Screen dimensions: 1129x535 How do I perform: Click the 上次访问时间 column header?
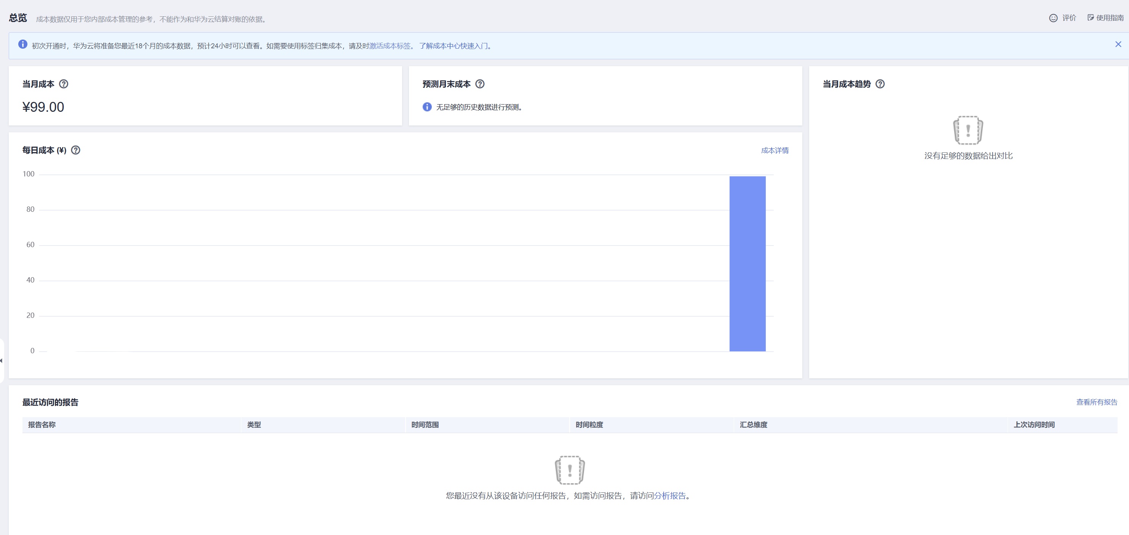(x=1034, y=425)
